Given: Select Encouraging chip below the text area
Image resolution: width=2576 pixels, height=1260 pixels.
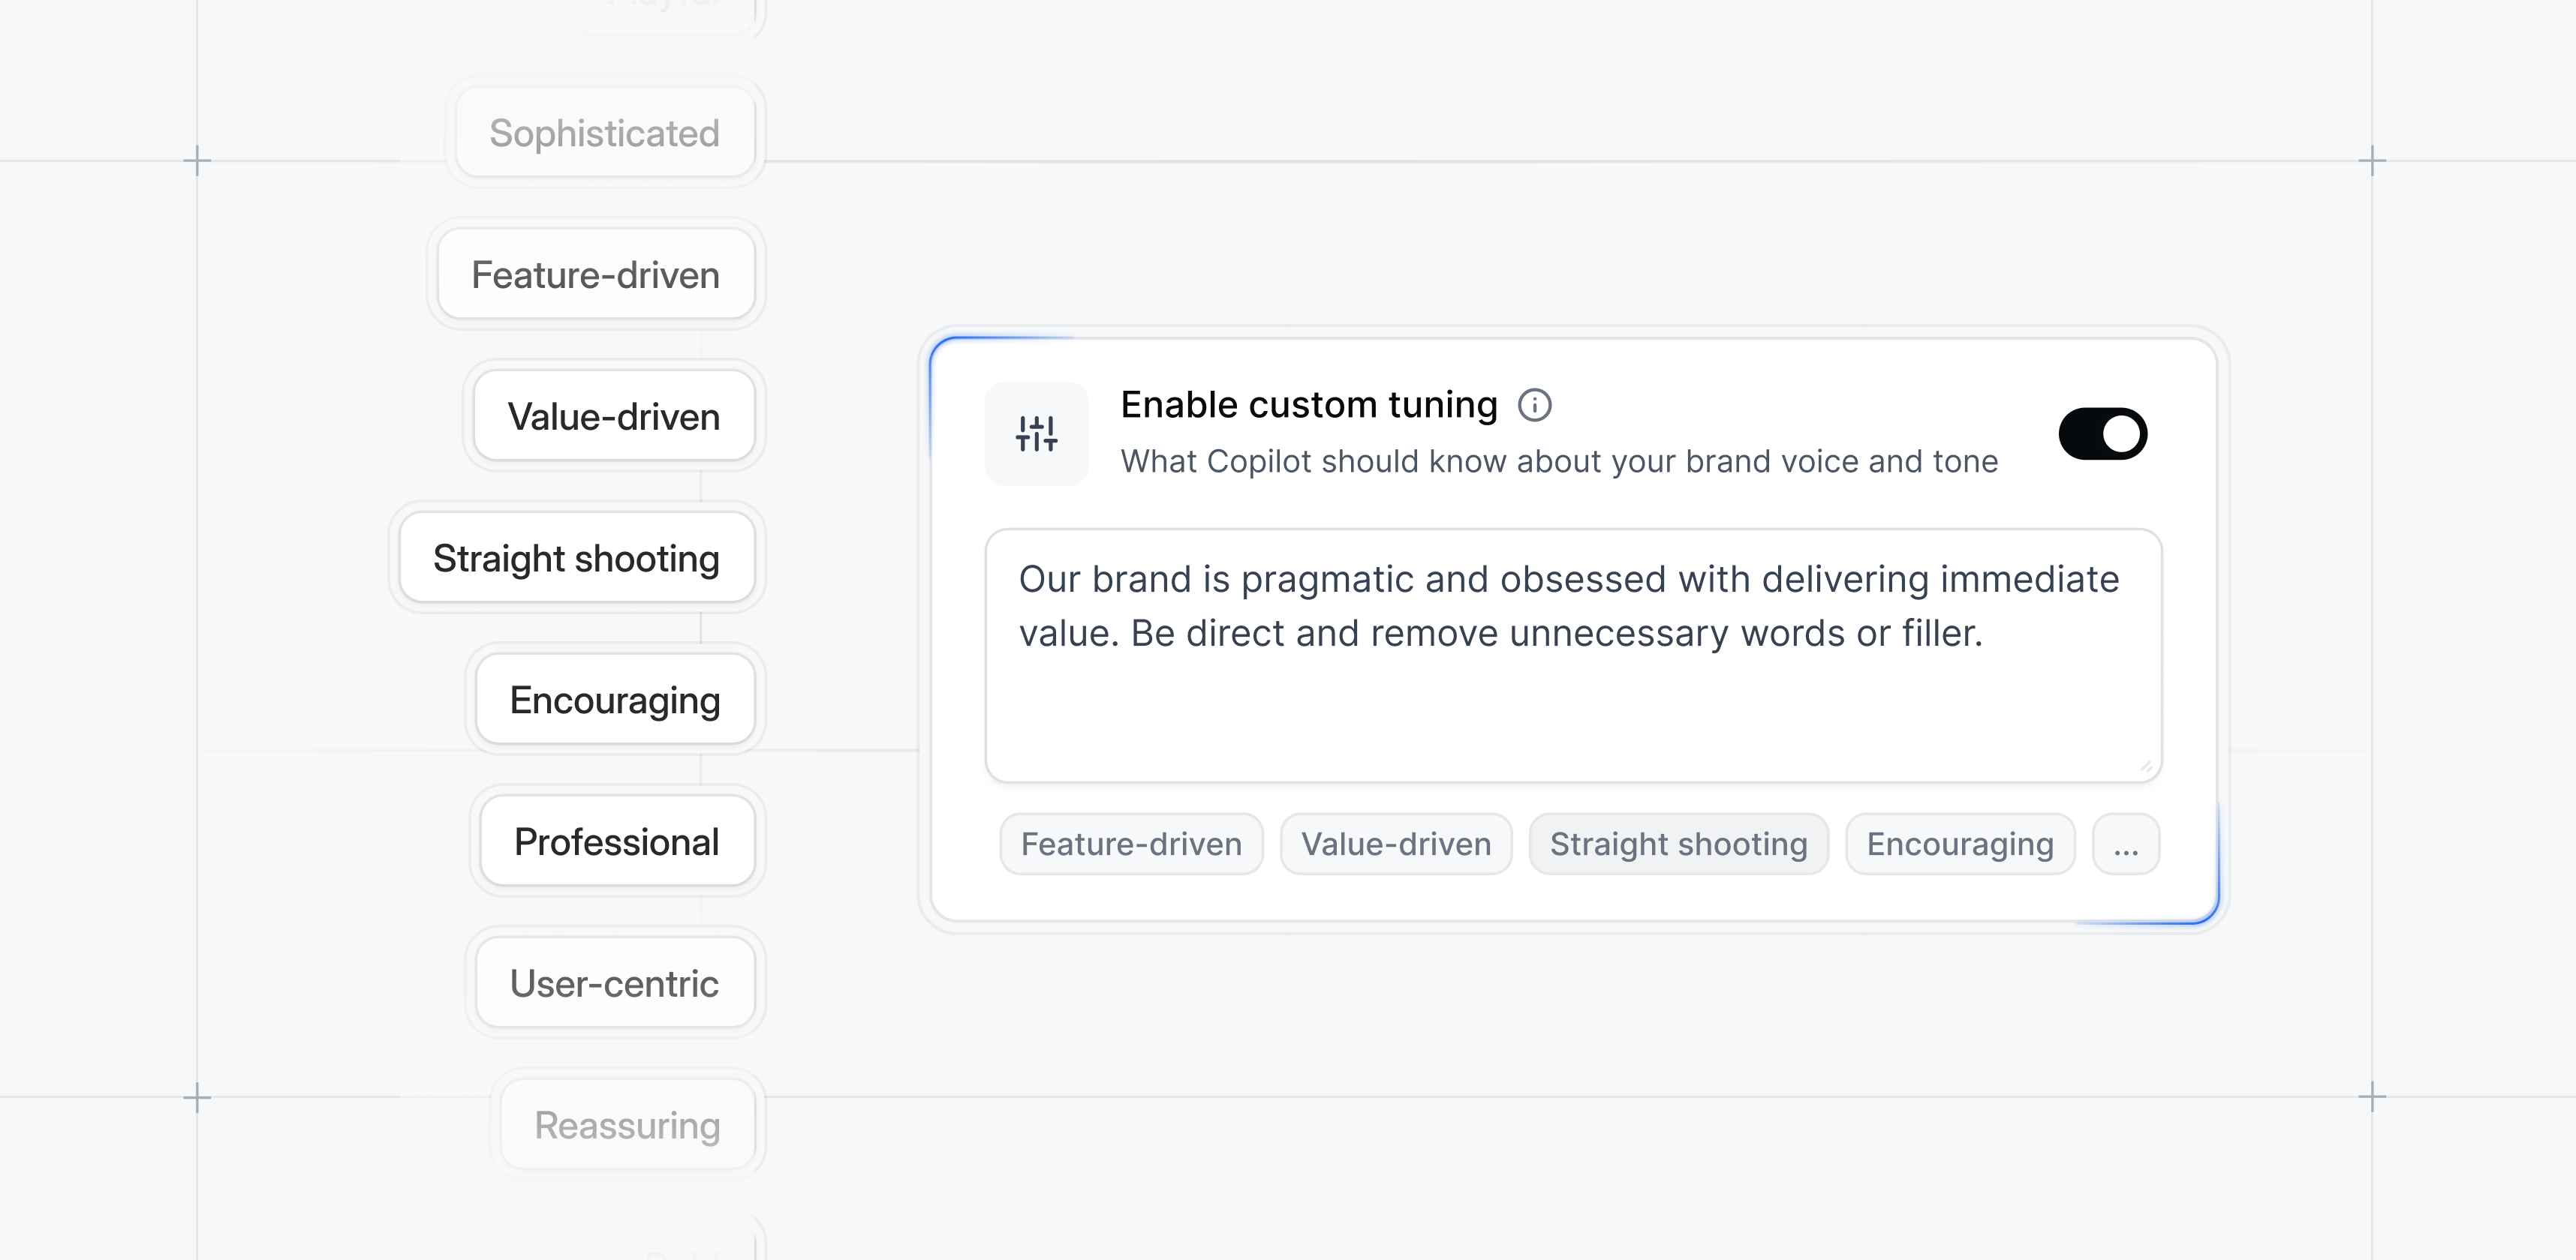Looking at the screenshot, I should click(x=1959, y=845).
